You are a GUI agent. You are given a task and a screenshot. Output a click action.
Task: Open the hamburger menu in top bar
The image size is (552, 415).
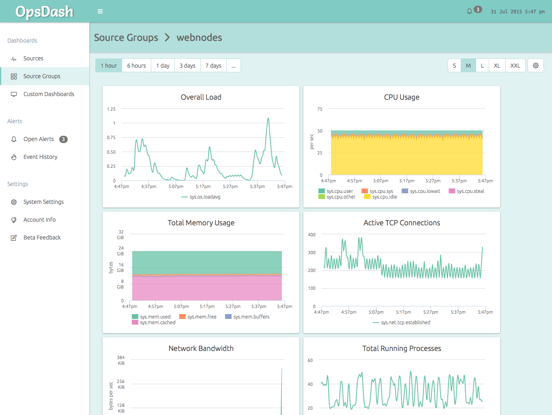coord(100,11)
